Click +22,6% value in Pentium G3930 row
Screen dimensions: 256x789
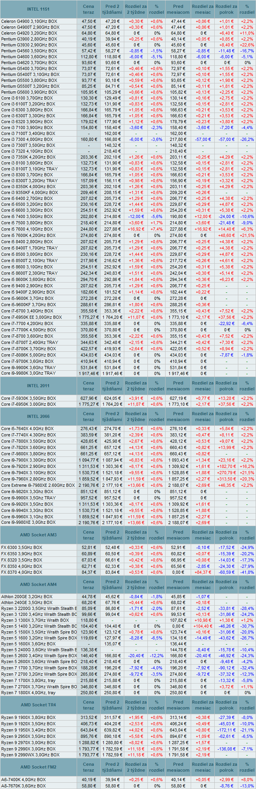247,45
